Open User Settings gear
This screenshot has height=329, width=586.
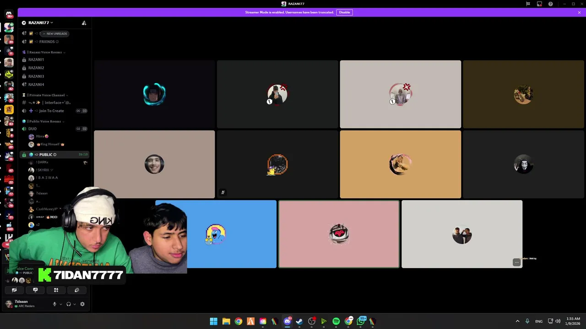coord(82,304)
